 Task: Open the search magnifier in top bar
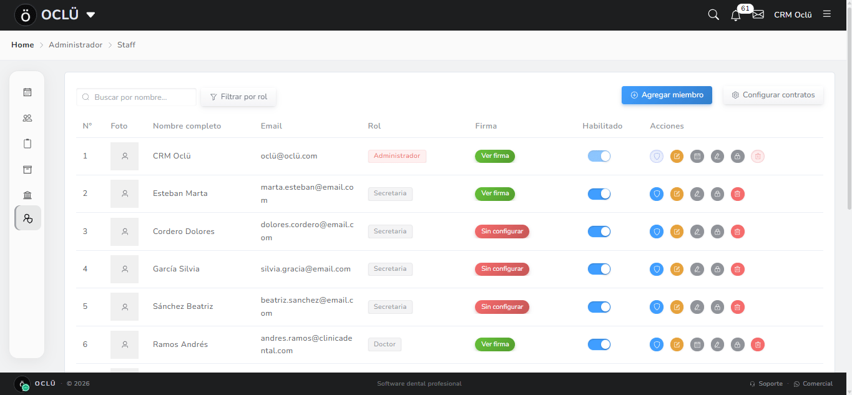[713, 14]
